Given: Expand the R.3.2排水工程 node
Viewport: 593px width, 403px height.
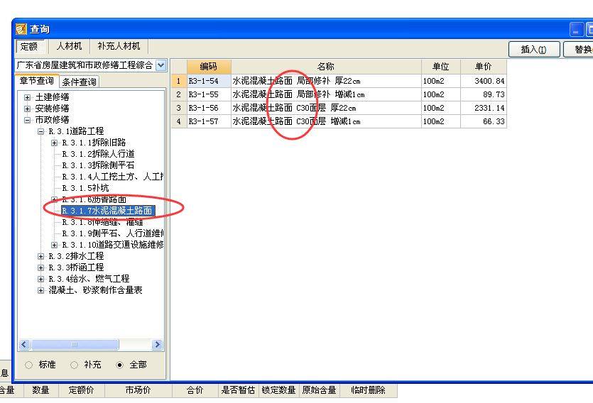Looking at the screenshot, I should coord(41,256).
